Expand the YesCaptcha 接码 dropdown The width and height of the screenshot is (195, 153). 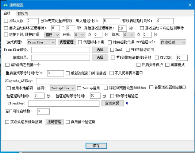pos(63,88)
